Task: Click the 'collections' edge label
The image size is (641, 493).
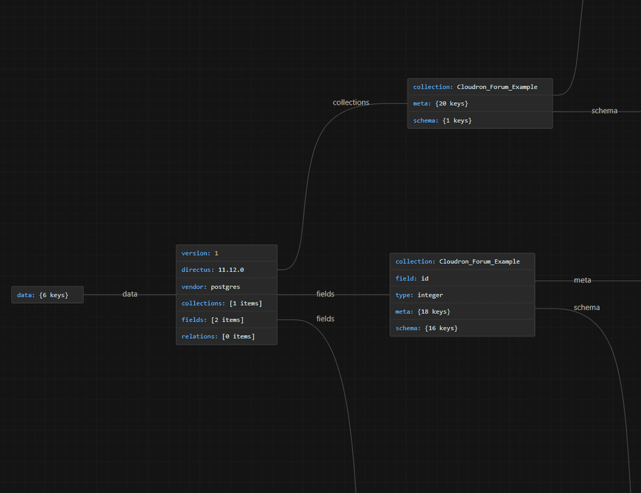Action: pos(351,102)
